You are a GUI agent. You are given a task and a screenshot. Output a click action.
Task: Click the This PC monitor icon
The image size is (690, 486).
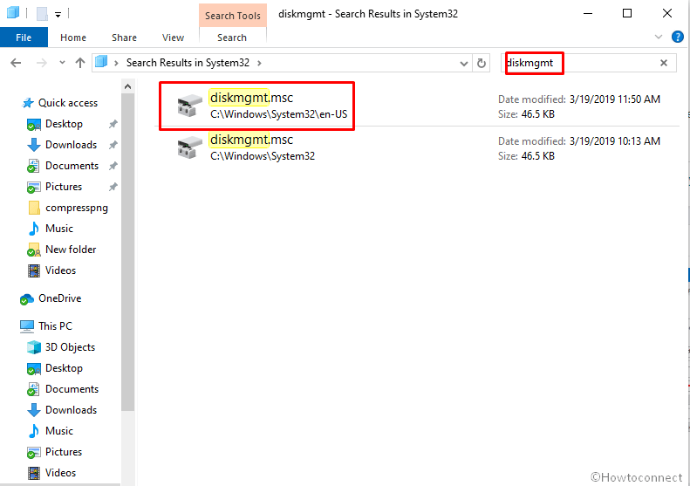tap(27, 326)
